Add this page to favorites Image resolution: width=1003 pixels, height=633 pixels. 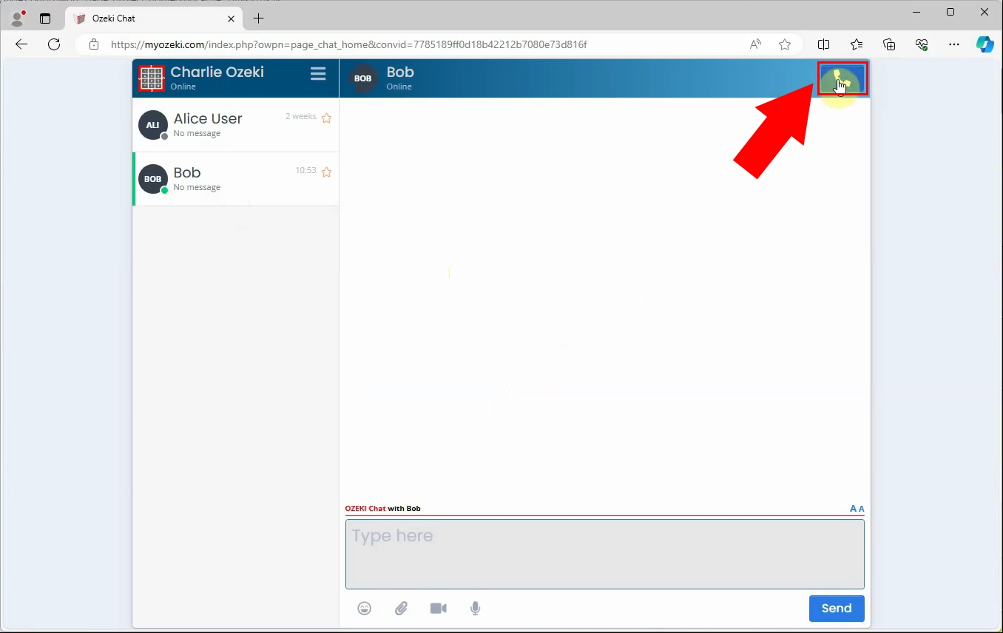785,44
